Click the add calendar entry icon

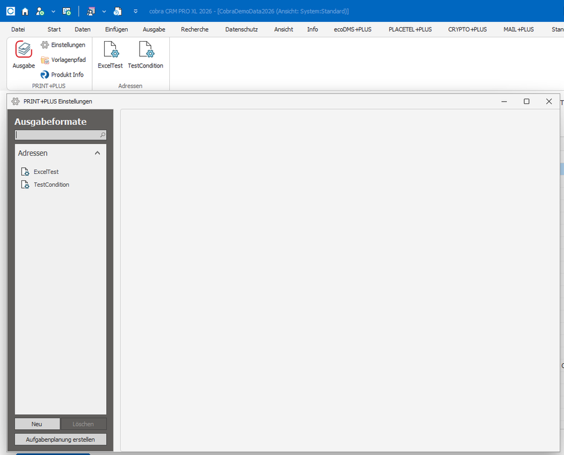[67, 12]
